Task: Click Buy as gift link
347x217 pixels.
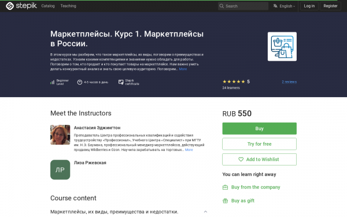Action: click(243, 201)
